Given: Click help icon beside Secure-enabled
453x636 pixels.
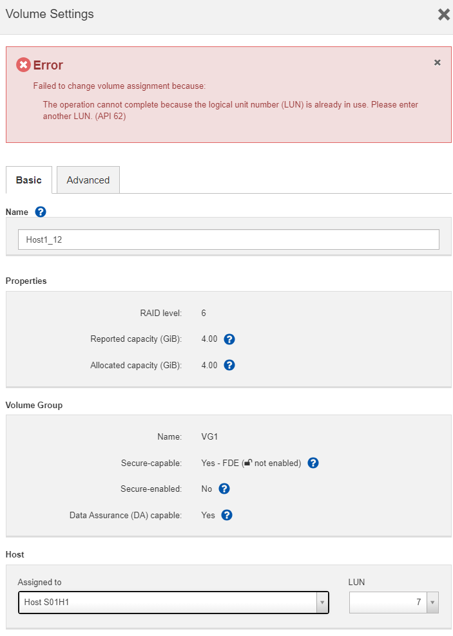Looking at the screenshot, I should [224, 489].
